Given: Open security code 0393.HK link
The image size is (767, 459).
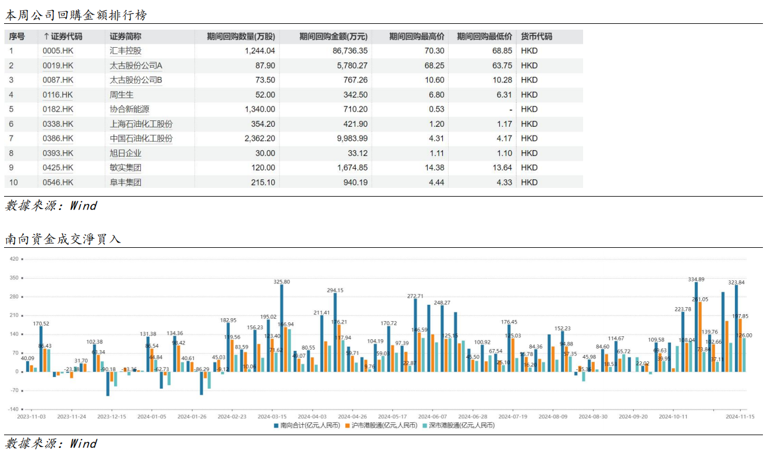Looking at the screenshot, I should (x=58, y=154).
